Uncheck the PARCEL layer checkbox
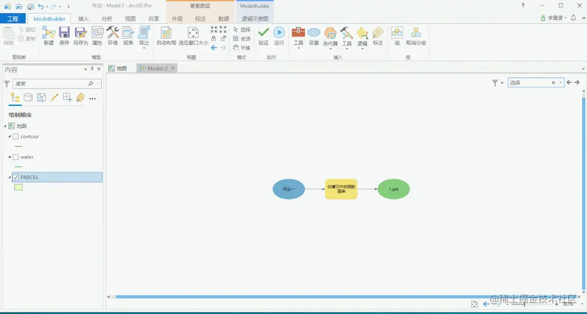This screenshot has width=587, height=314. [16, 177]
